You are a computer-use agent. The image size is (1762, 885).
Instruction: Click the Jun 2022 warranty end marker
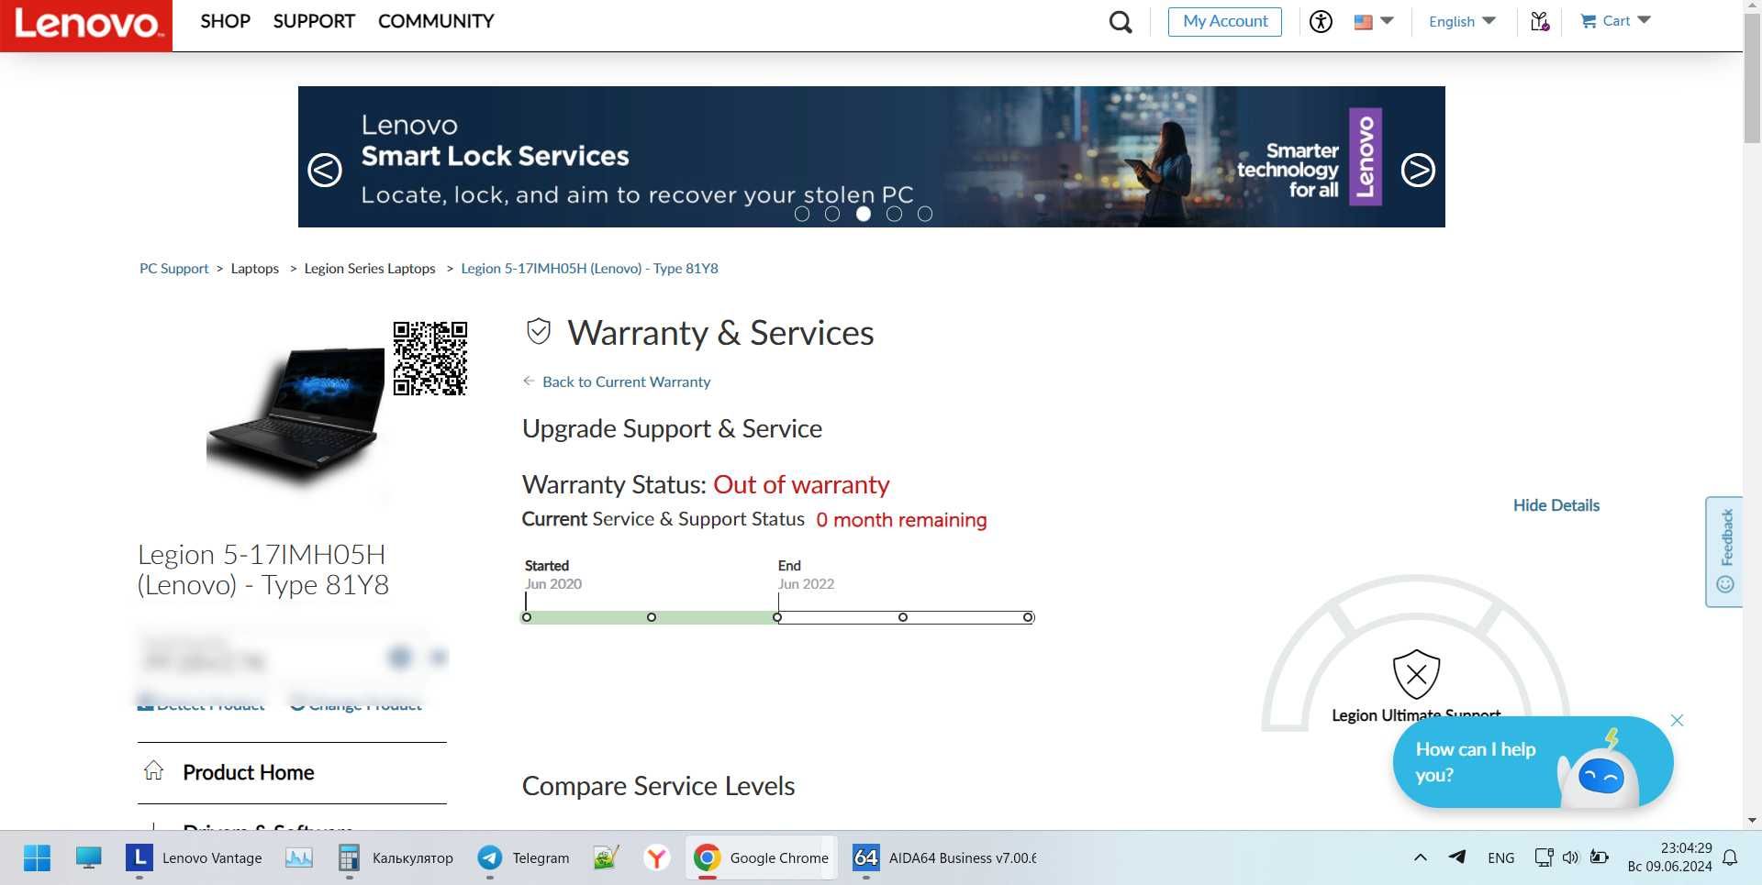click(x=777, y=617)
